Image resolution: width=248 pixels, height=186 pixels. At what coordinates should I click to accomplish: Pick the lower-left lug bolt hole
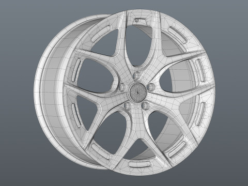(x=128, y=105)
